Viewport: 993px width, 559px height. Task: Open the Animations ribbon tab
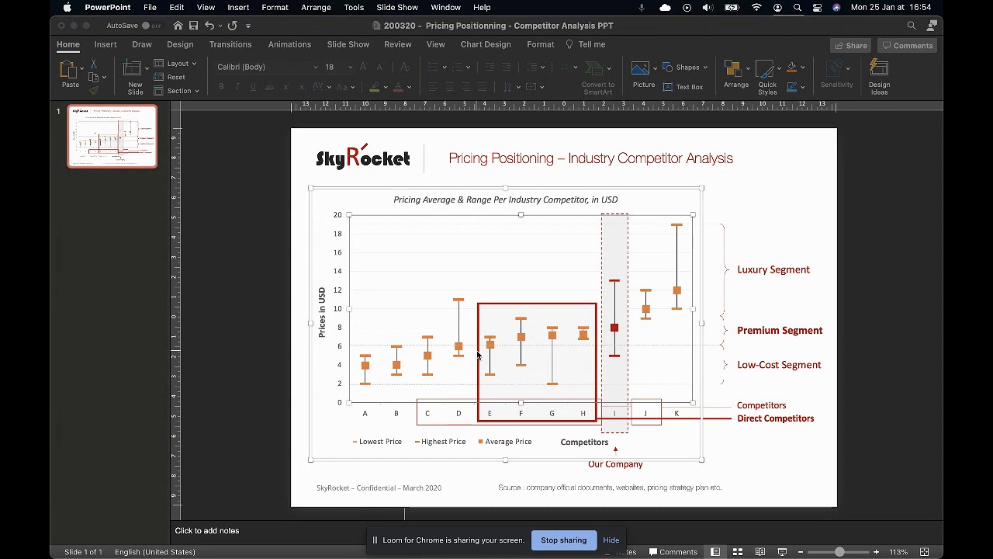[x=289, y=45]
